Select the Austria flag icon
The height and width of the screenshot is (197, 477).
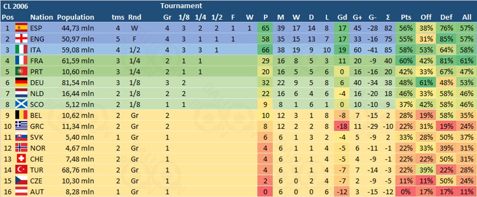[x=21, y=192]
